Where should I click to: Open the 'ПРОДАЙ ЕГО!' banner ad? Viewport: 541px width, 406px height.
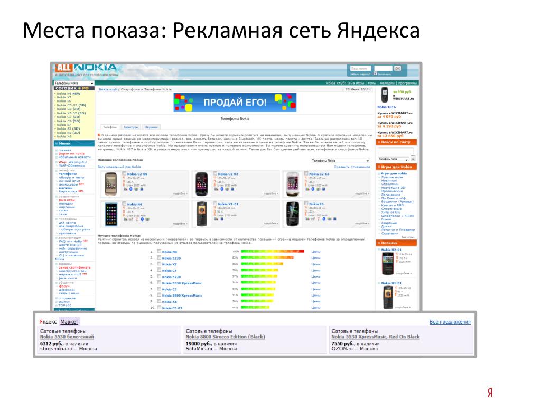(x=235, y=102)
